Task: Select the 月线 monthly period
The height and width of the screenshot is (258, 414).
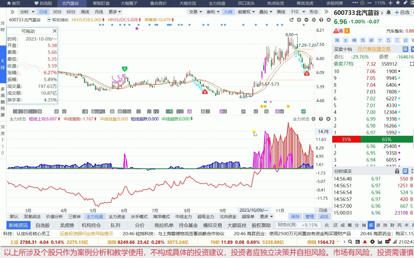Action: click(x=99, y=12)
